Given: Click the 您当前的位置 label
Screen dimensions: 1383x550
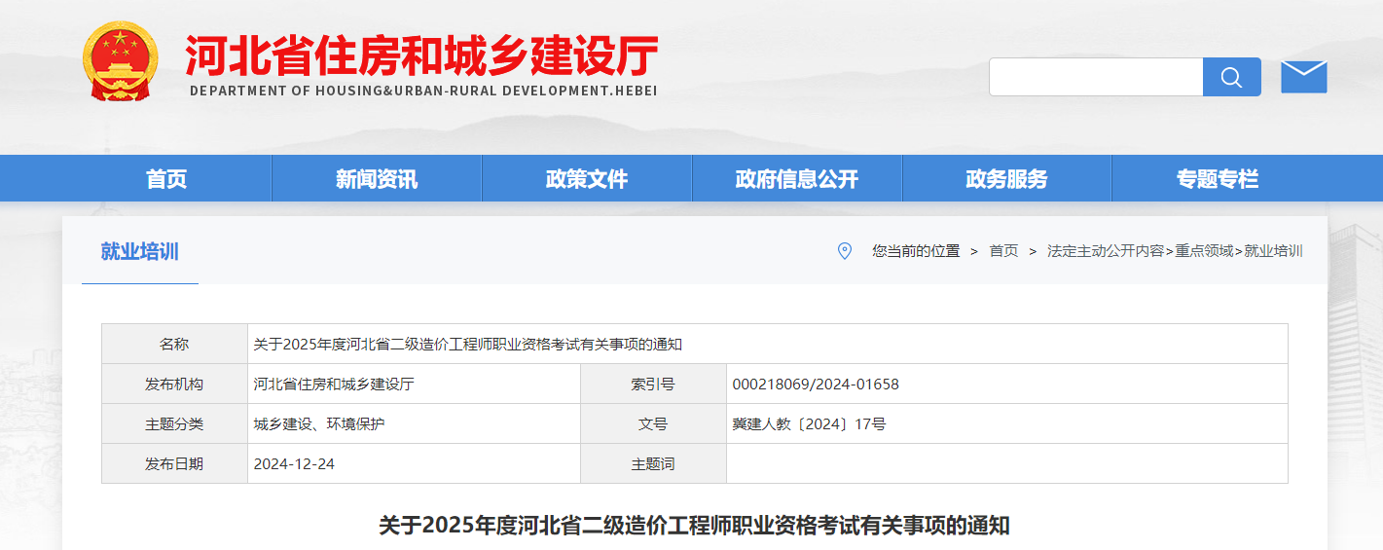Looking at the screenshot, I should 916,251.
